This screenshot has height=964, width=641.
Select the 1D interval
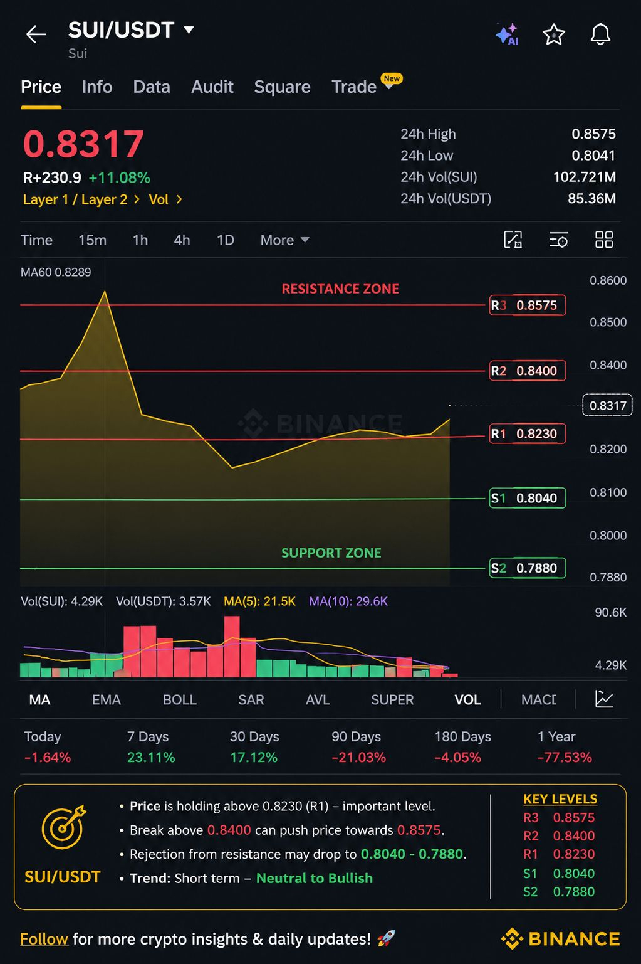pos(225,240)
